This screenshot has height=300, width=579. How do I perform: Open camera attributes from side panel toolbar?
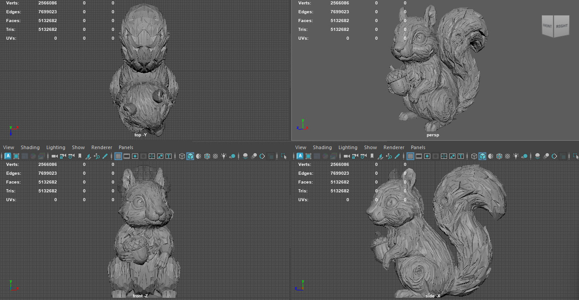363,156
